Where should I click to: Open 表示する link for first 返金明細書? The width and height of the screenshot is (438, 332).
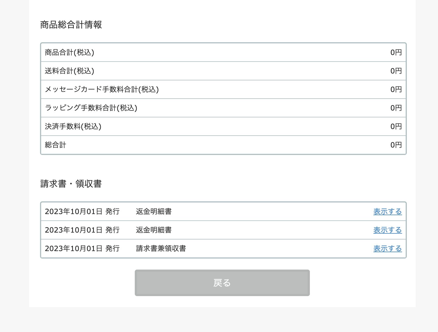click(x=387, y=212)
